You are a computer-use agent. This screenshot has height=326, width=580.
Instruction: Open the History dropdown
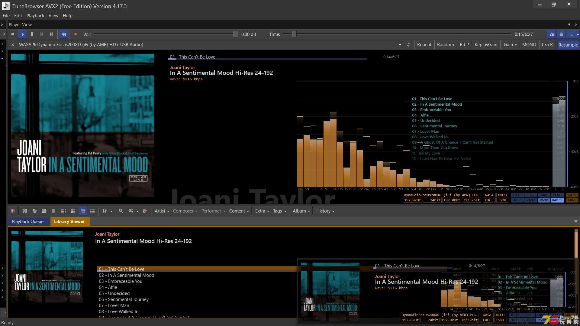coord(325,211)
